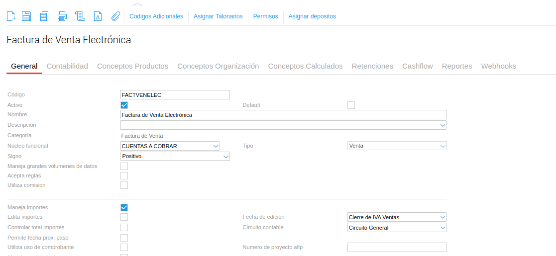Screen dimensions: 556x256
Task: Go to the Cashflow tab
Action: [x=417, y=66]
